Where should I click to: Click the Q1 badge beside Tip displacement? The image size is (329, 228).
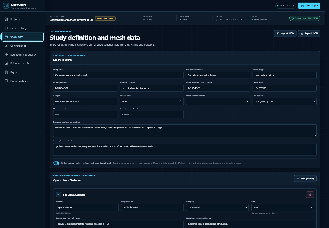point(59,194)
